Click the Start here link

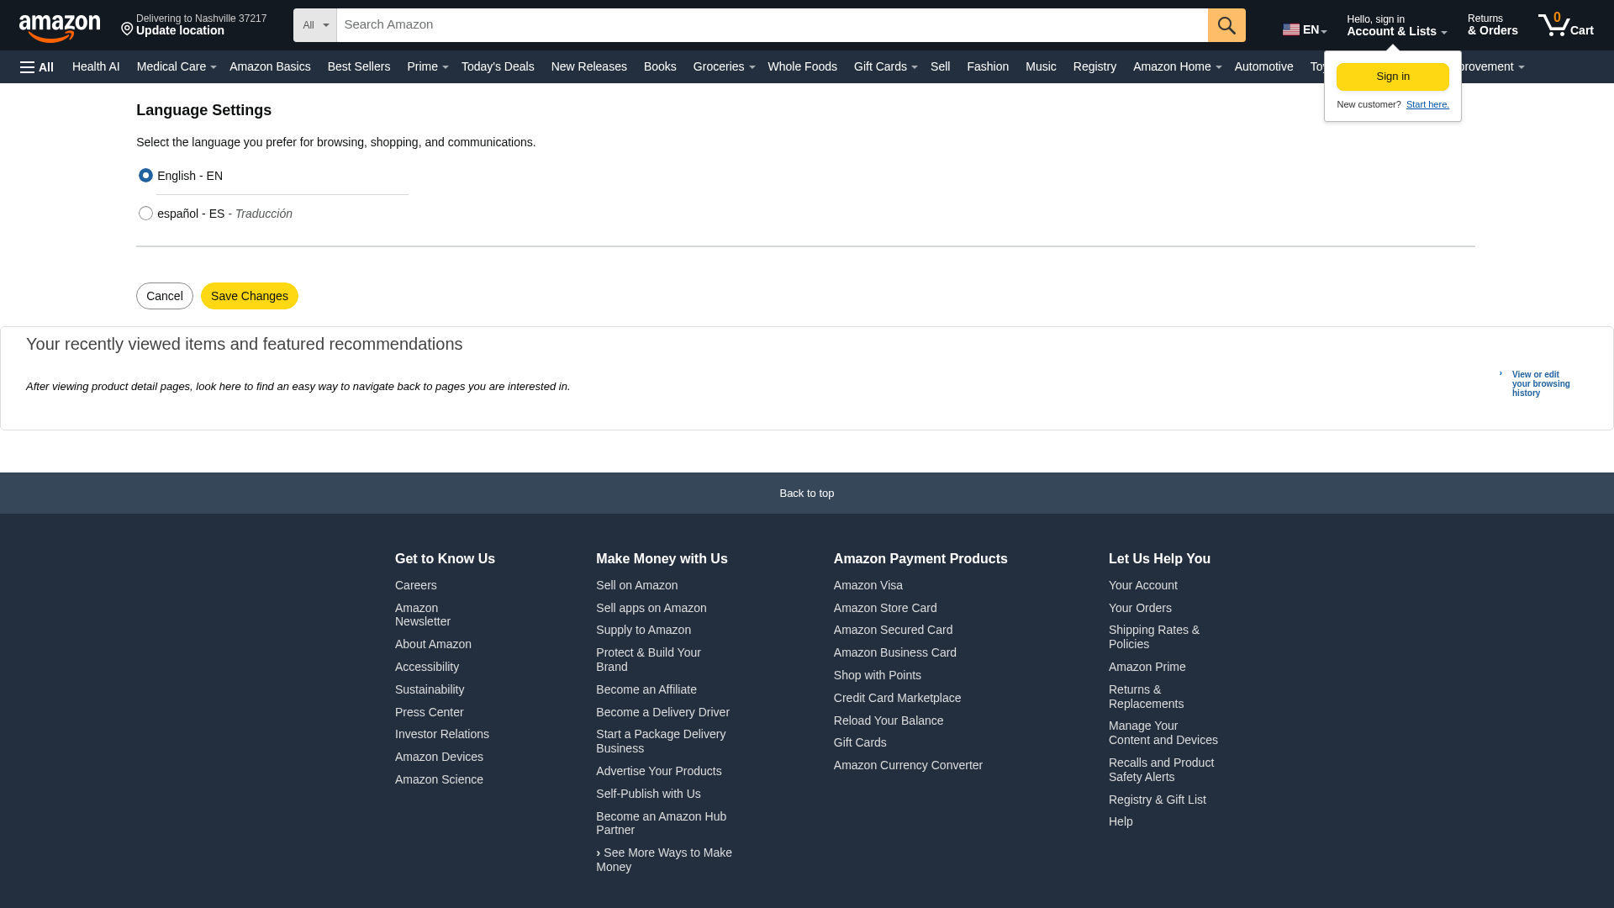1427,104
